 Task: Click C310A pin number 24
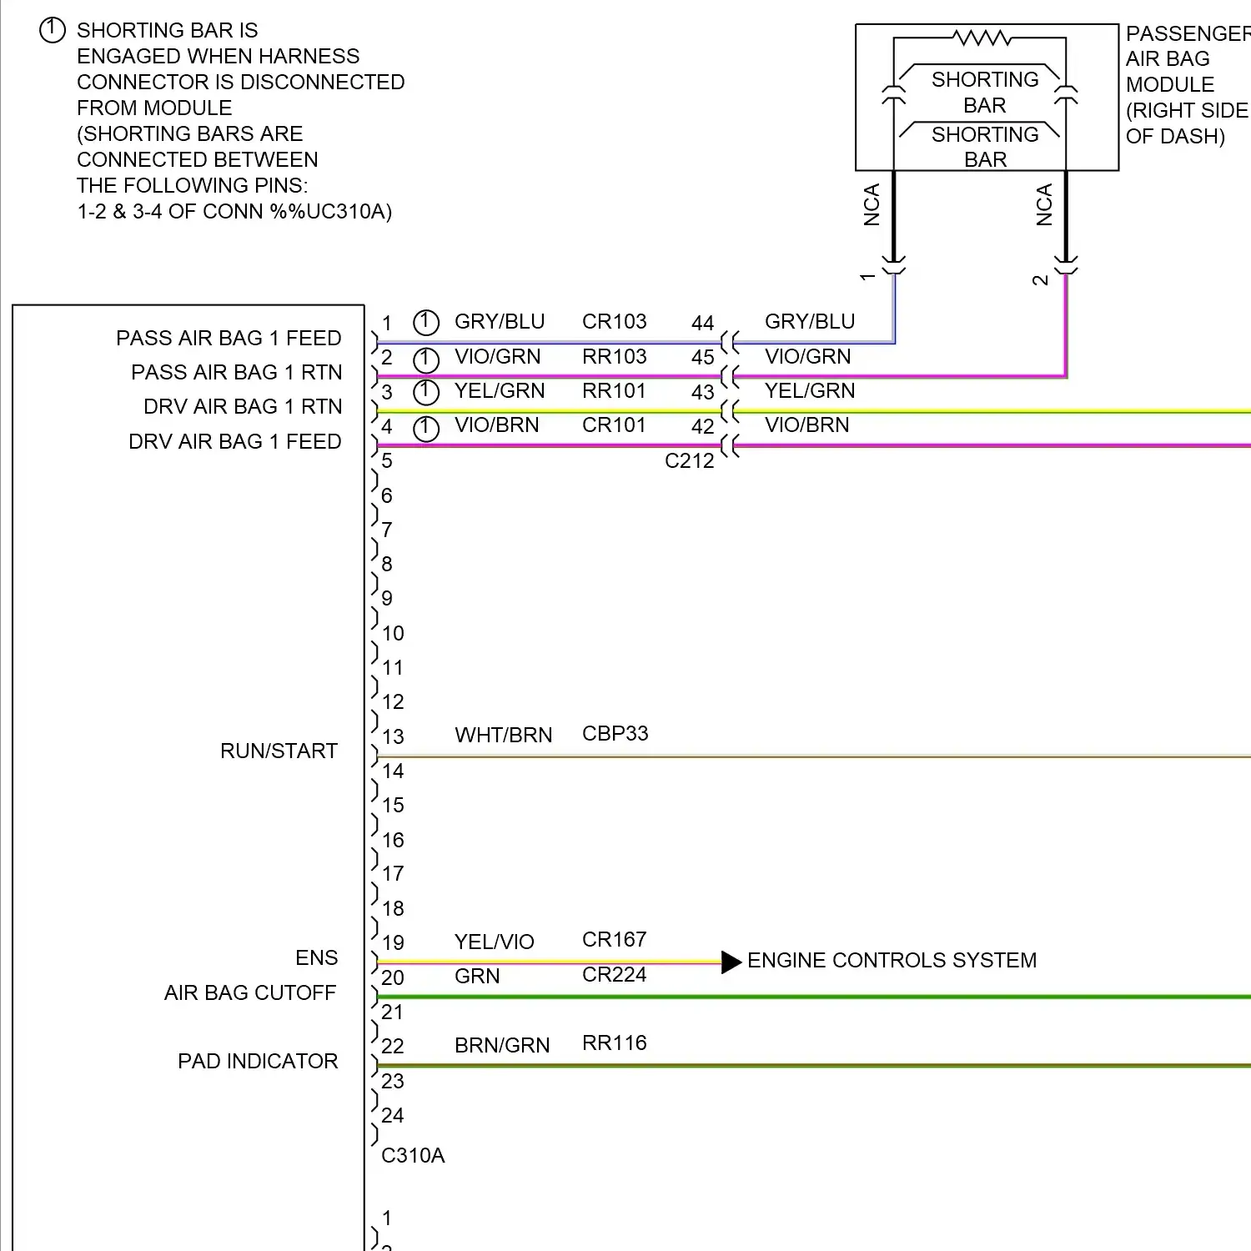(393, 1115)
